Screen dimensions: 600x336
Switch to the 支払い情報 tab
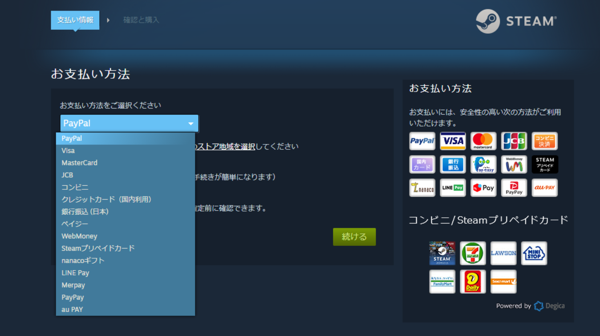75,20
